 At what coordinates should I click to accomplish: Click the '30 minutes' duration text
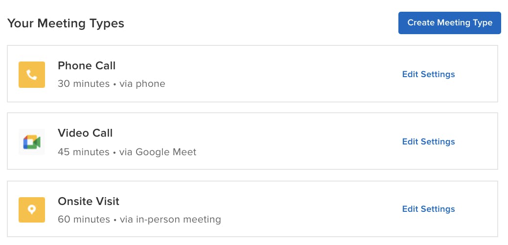coord(84,84)
